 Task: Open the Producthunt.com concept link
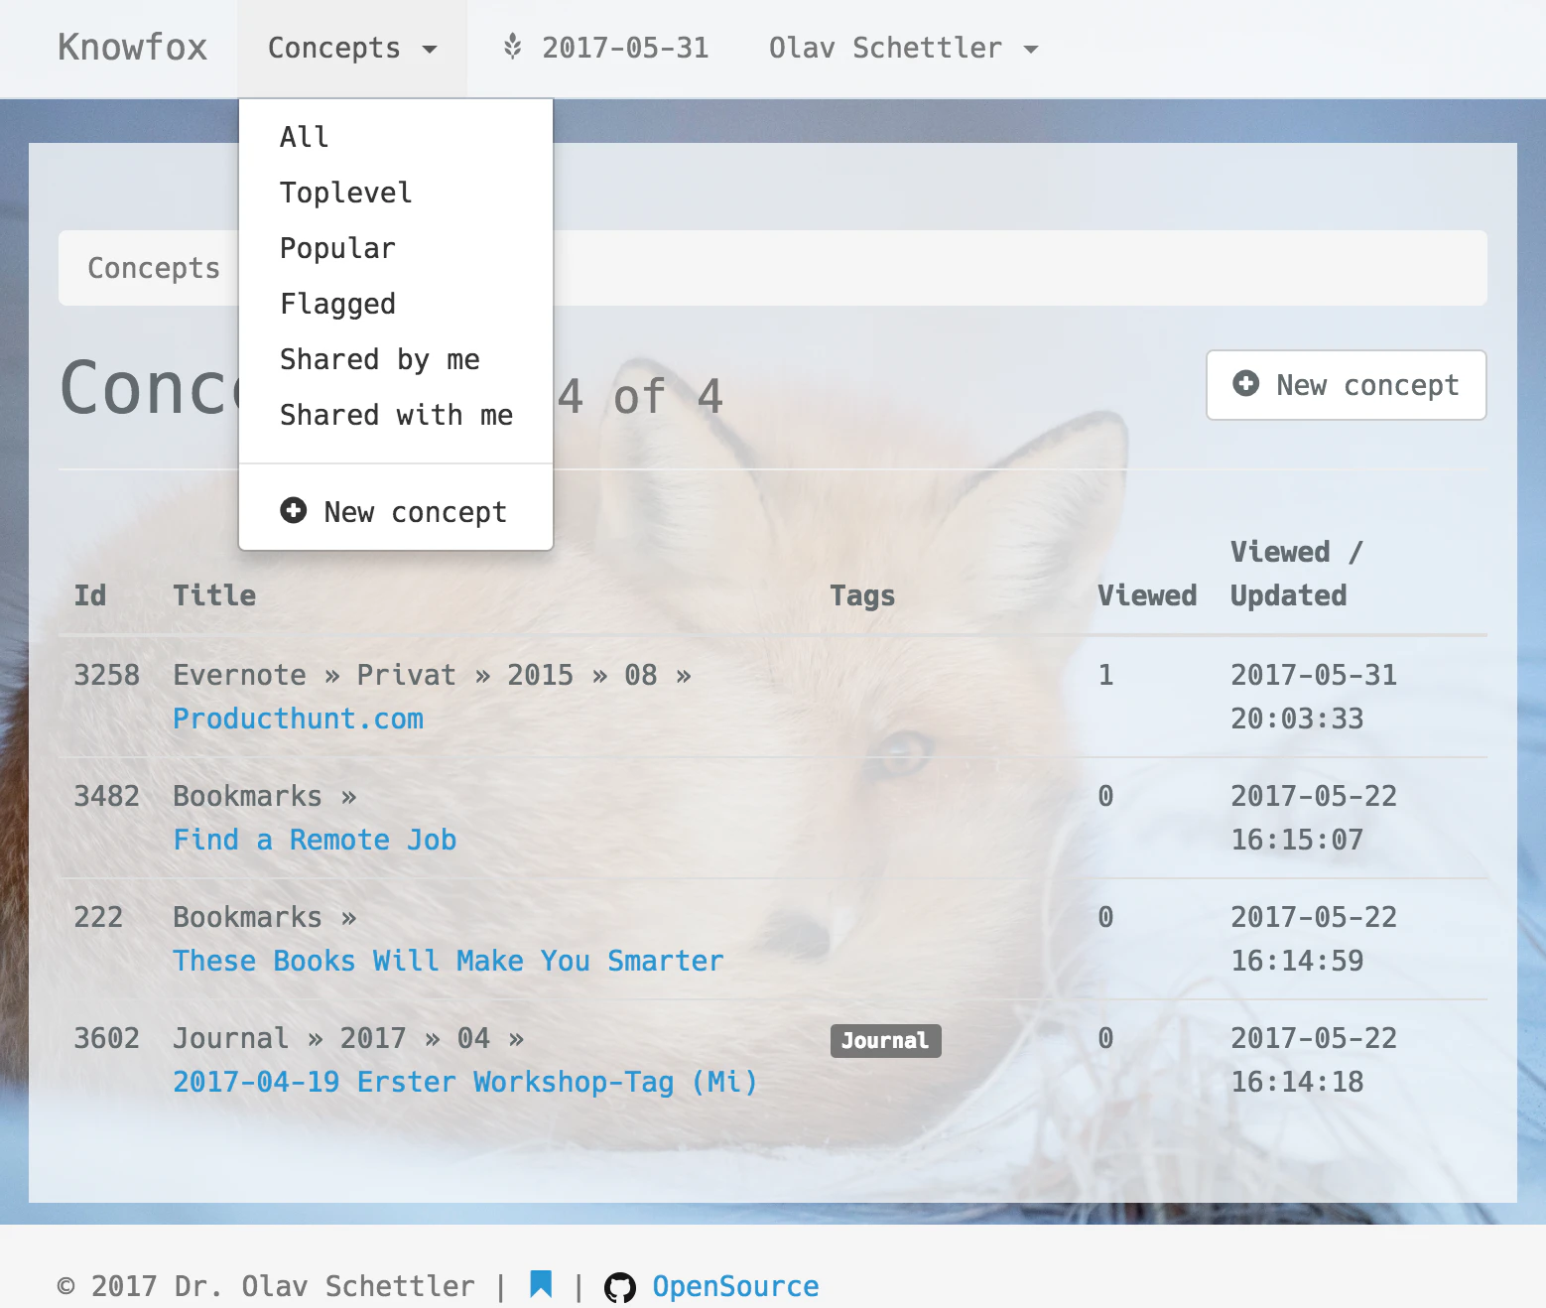pyautogui.click(x=298, y=719)
